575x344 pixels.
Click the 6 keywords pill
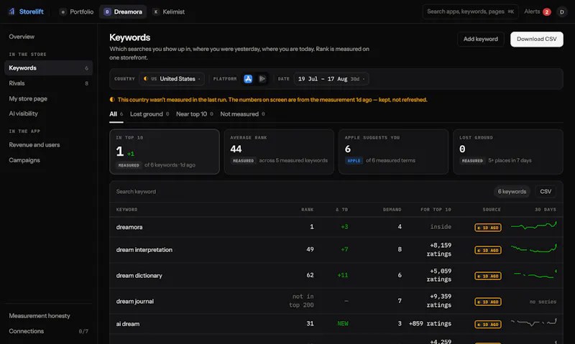[512, 192]
